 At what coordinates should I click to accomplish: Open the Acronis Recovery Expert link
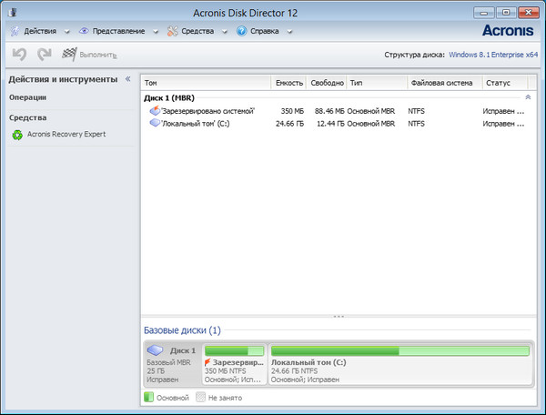click(66, 135)
